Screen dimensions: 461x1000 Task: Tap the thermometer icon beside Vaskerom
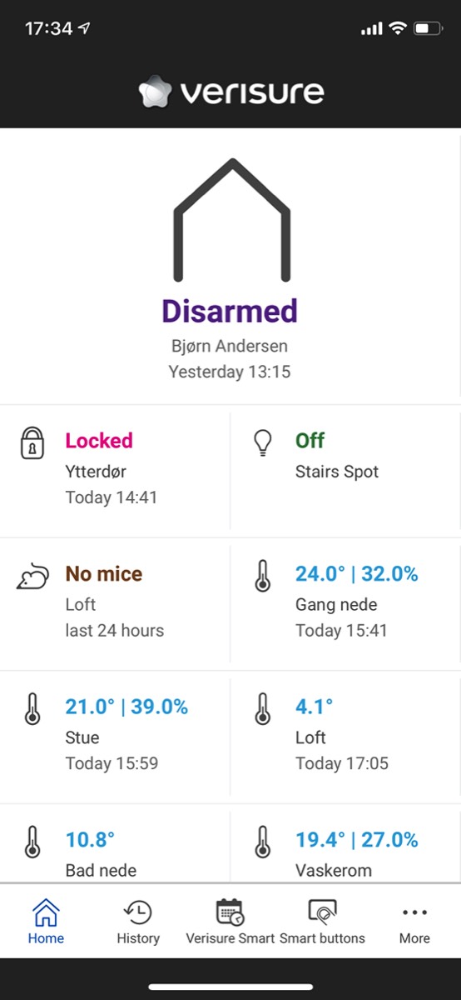(x=262, y=842)
